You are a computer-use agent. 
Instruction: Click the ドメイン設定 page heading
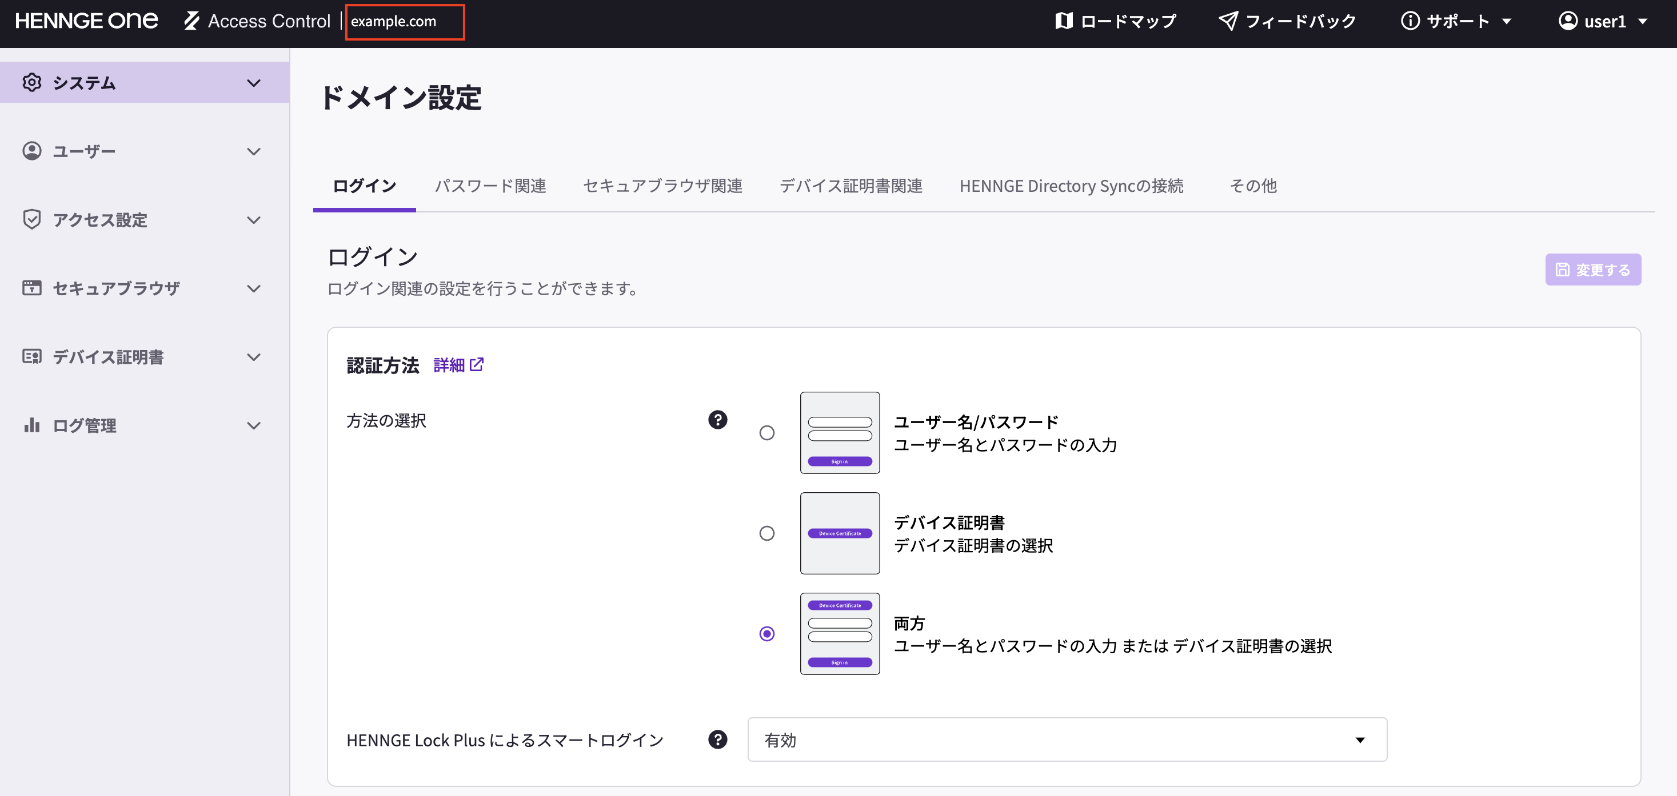tap(401, 98)
